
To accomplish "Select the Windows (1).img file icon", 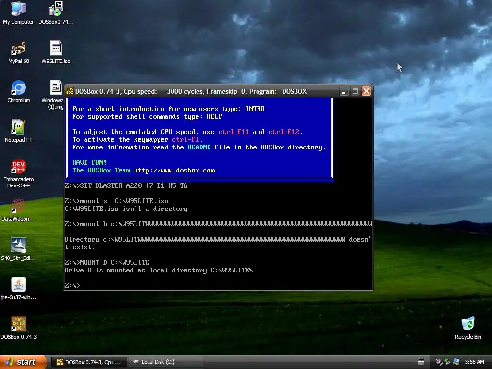I will 56,95.
